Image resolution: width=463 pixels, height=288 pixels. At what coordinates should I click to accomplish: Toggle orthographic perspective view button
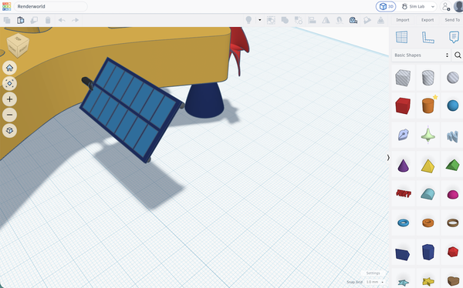click(x=9, y=131)
